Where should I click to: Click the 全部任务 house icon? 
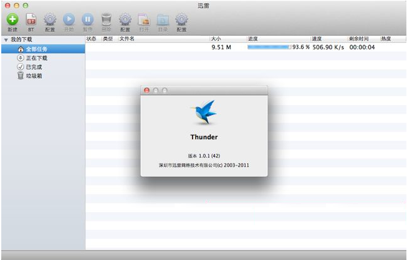(x=21, y=49)
